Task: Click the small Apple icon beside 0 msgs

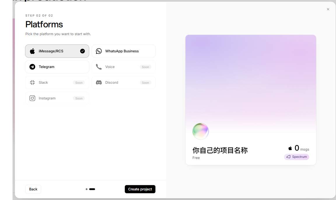Action: (290, 148)
